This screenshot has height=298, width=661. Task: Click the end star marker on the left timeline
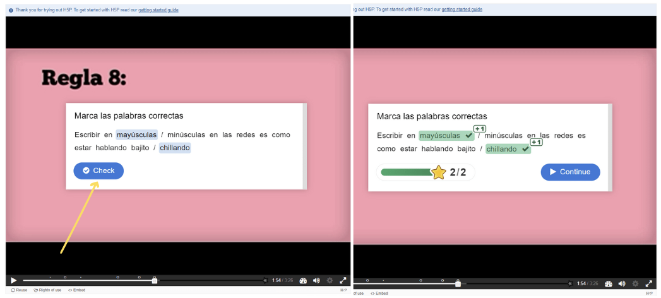coord(265,280)
